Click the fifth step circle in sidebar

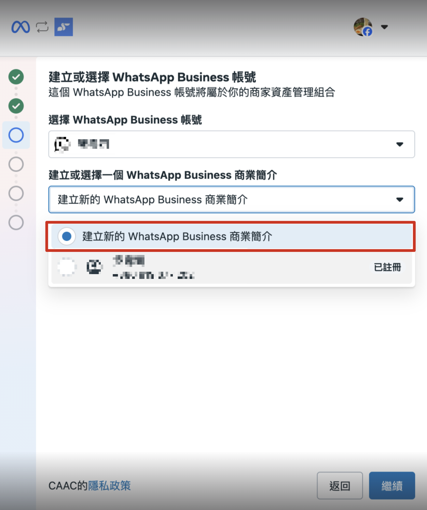pyautogui.click(x=16, y=193)
